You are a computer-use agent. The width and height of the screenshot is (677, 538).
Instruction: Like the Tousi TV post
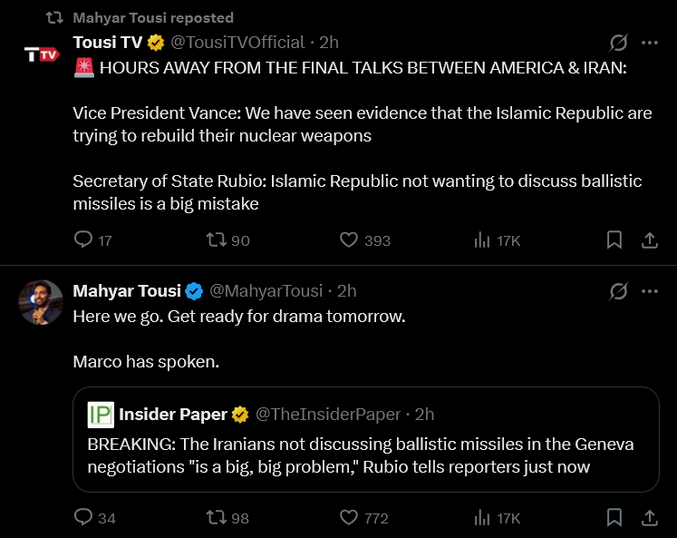coord(350,240)
